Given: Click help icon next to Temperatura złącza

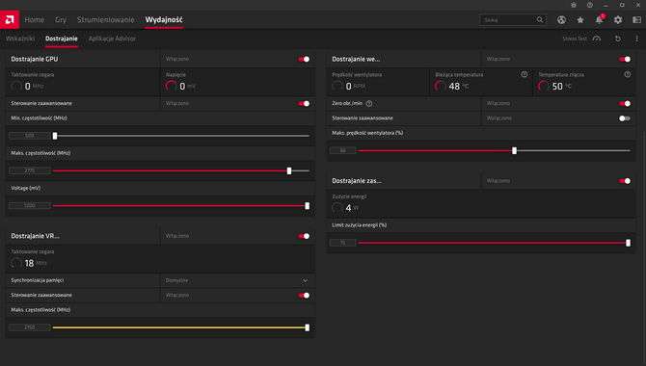Looking at the screenshot, I should [627, 74].
